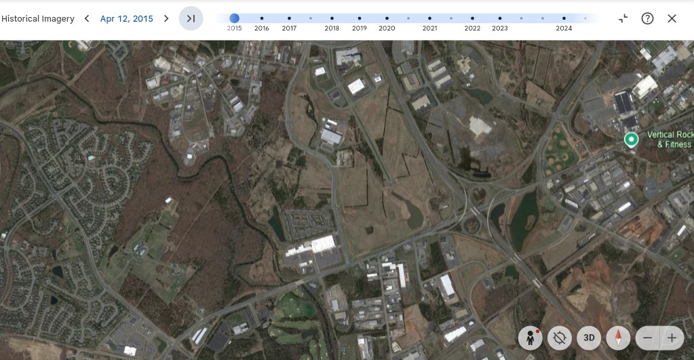Toggle the map rotation lock icon
The height and width of the screenshot is (360, 694).
point(560,338)
